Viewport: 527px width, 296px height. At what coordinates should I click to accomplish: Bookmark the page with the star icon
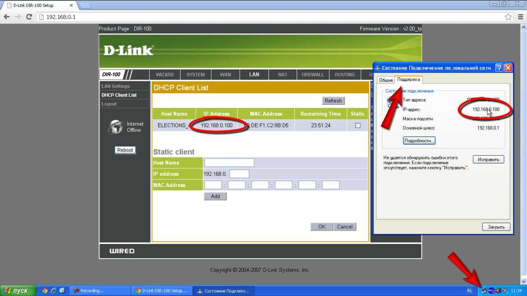point(508,17)
